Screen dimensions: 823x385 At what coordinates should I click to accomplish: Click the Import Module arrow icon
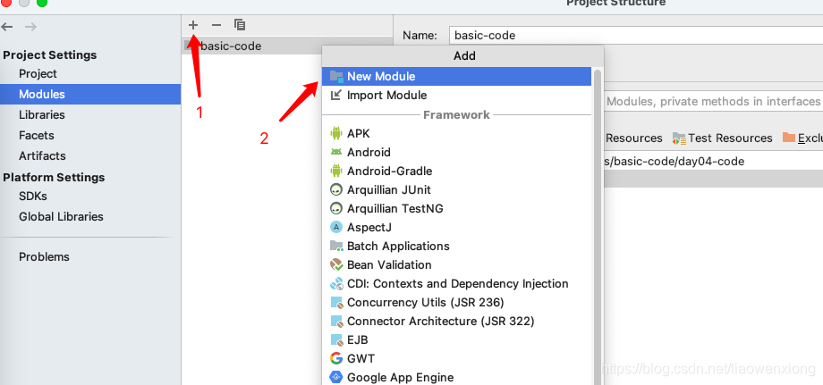pyautogui.click(x=336, y=96)
